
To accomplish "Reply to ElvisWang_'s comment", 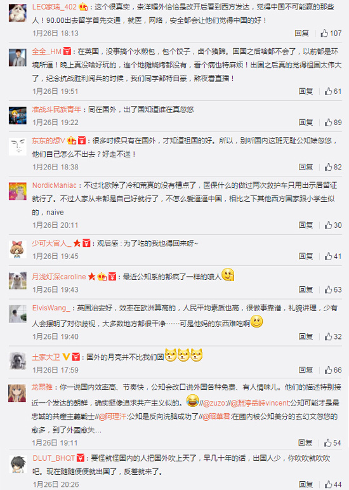I will [x=306, y=336].
